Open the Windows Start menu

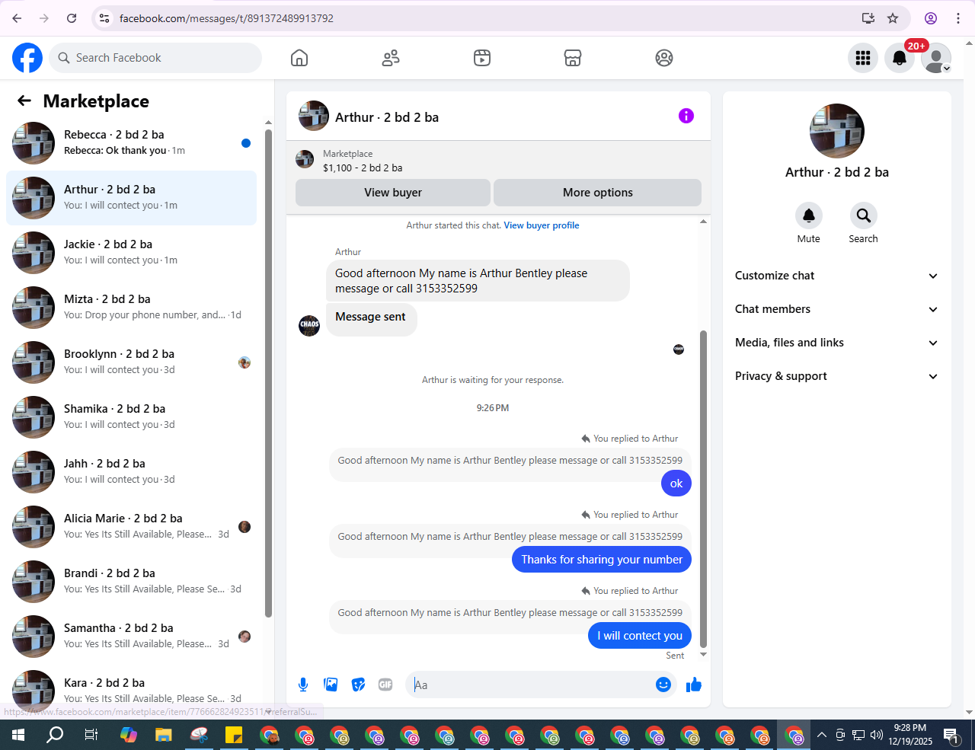pyautogui.click(x=18, y=735)
